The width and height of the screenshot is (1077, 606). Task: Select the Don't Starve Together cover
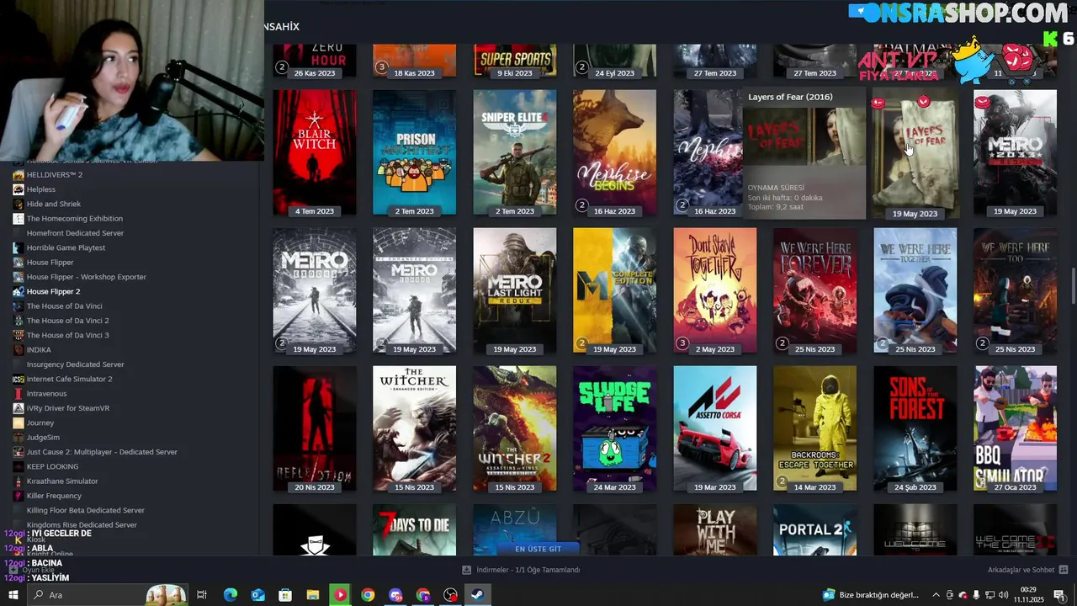click(x=714, y=290)
